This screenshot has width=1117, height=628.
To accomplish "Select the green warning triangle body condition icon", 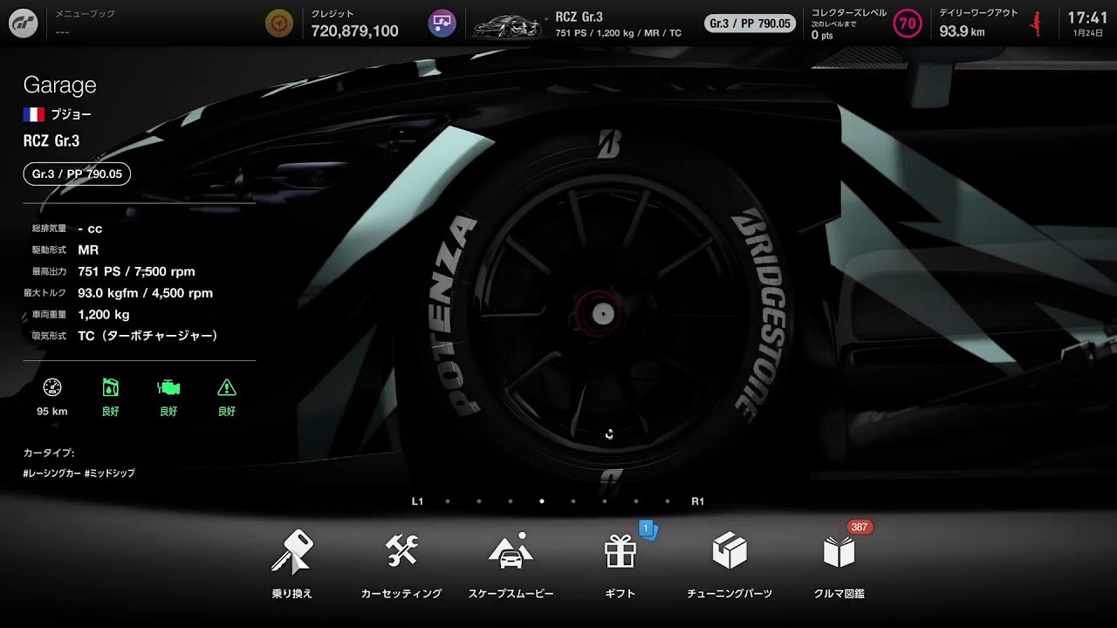I will 227,388.
